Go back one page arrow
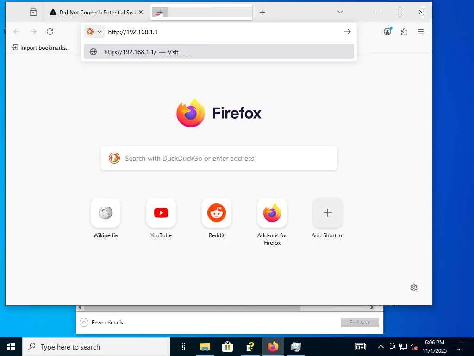This screenshot has height=356, width=474. click(17, 32)
